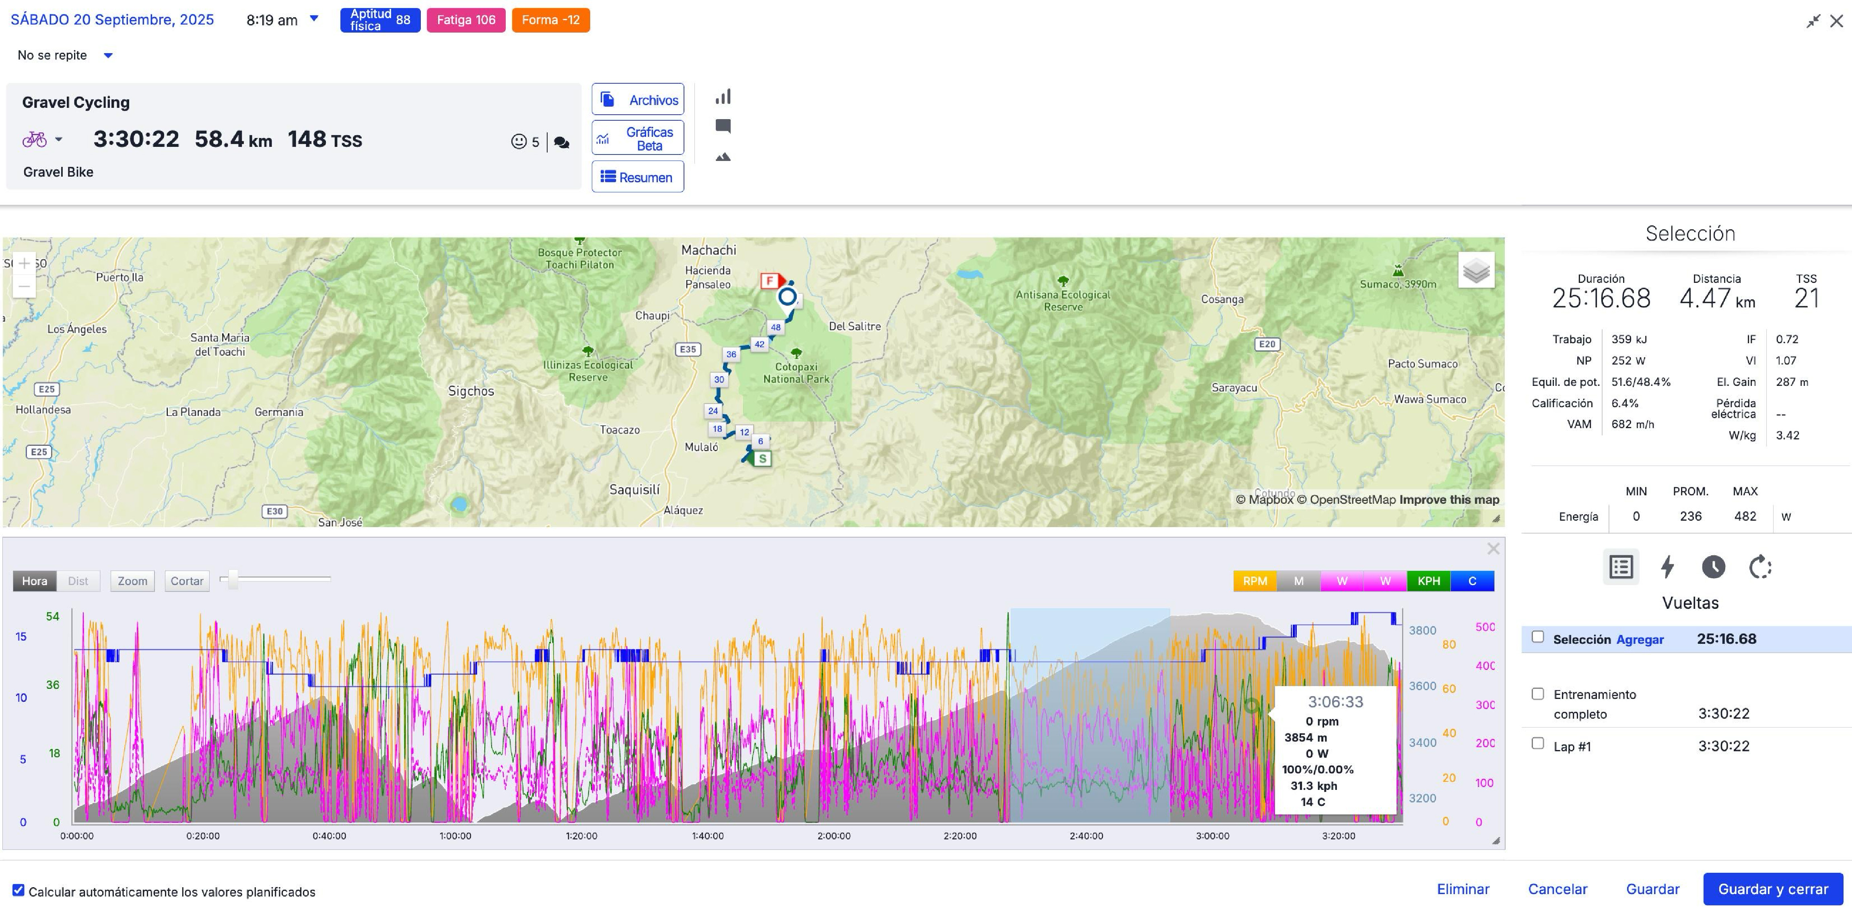Image resolution: width=1852 pixels, height=911 pixels.
Task: Check the Lap #1 checkbox
Action: (1538, 744)
